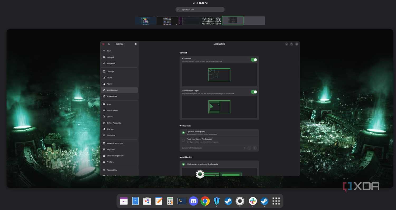Viewport: 396px width, 210px height.
Task: Launch Google Chrome from the dock
Action: tap(205, 201)
